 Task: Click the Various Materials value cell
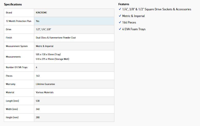(x=45, y=92)
